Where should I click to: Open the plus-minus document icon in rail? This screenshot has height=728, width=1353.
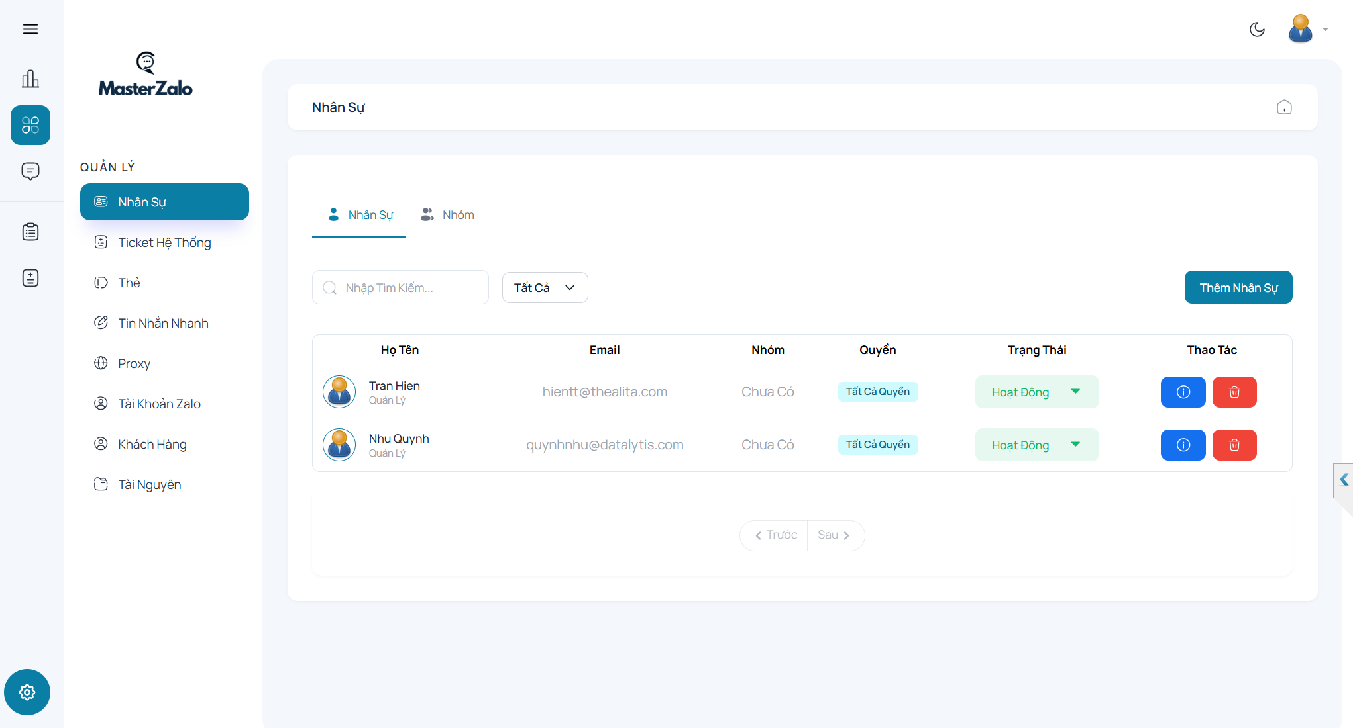click(x=30, y=278)
